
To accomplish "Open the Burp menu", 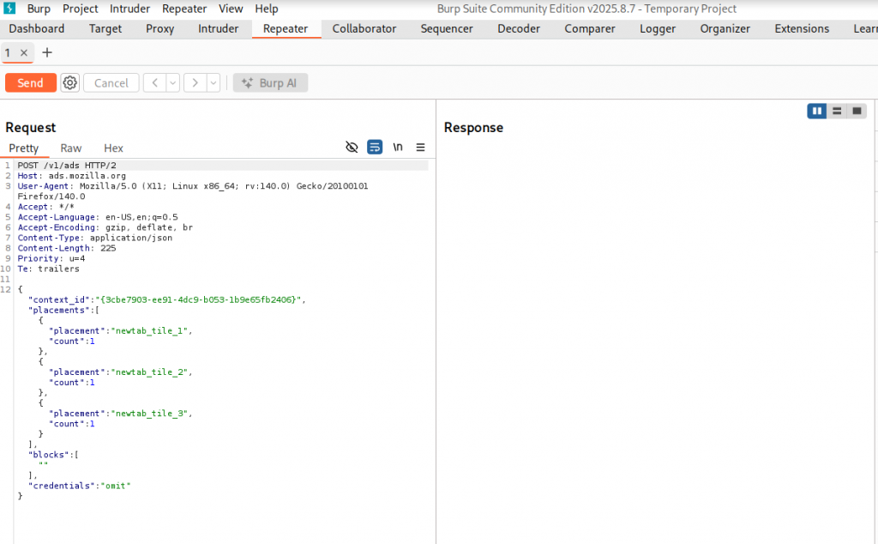I will point(39,9).
